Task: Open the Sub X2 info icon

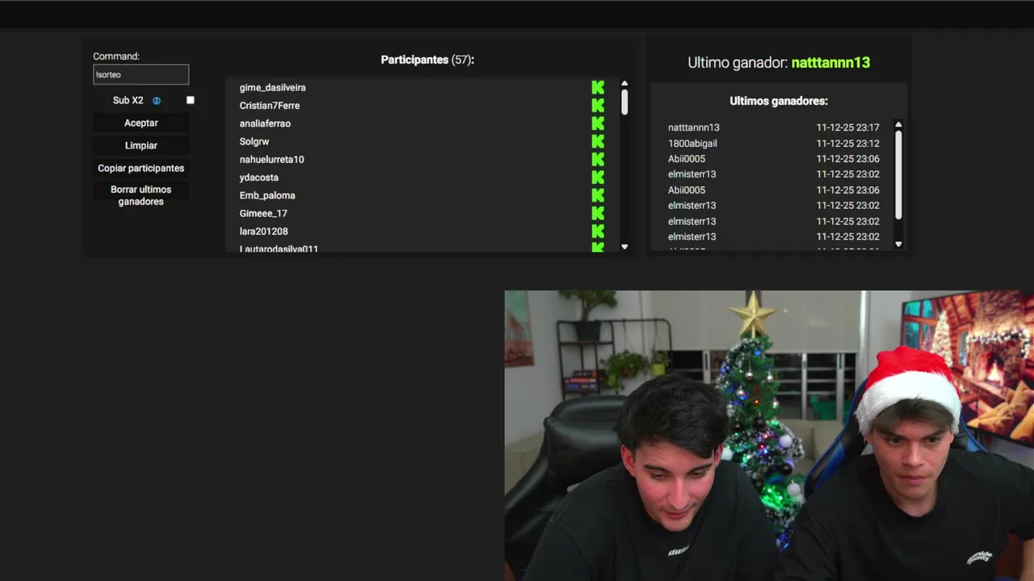Action: pyautogui.click(x=157, y=101)
